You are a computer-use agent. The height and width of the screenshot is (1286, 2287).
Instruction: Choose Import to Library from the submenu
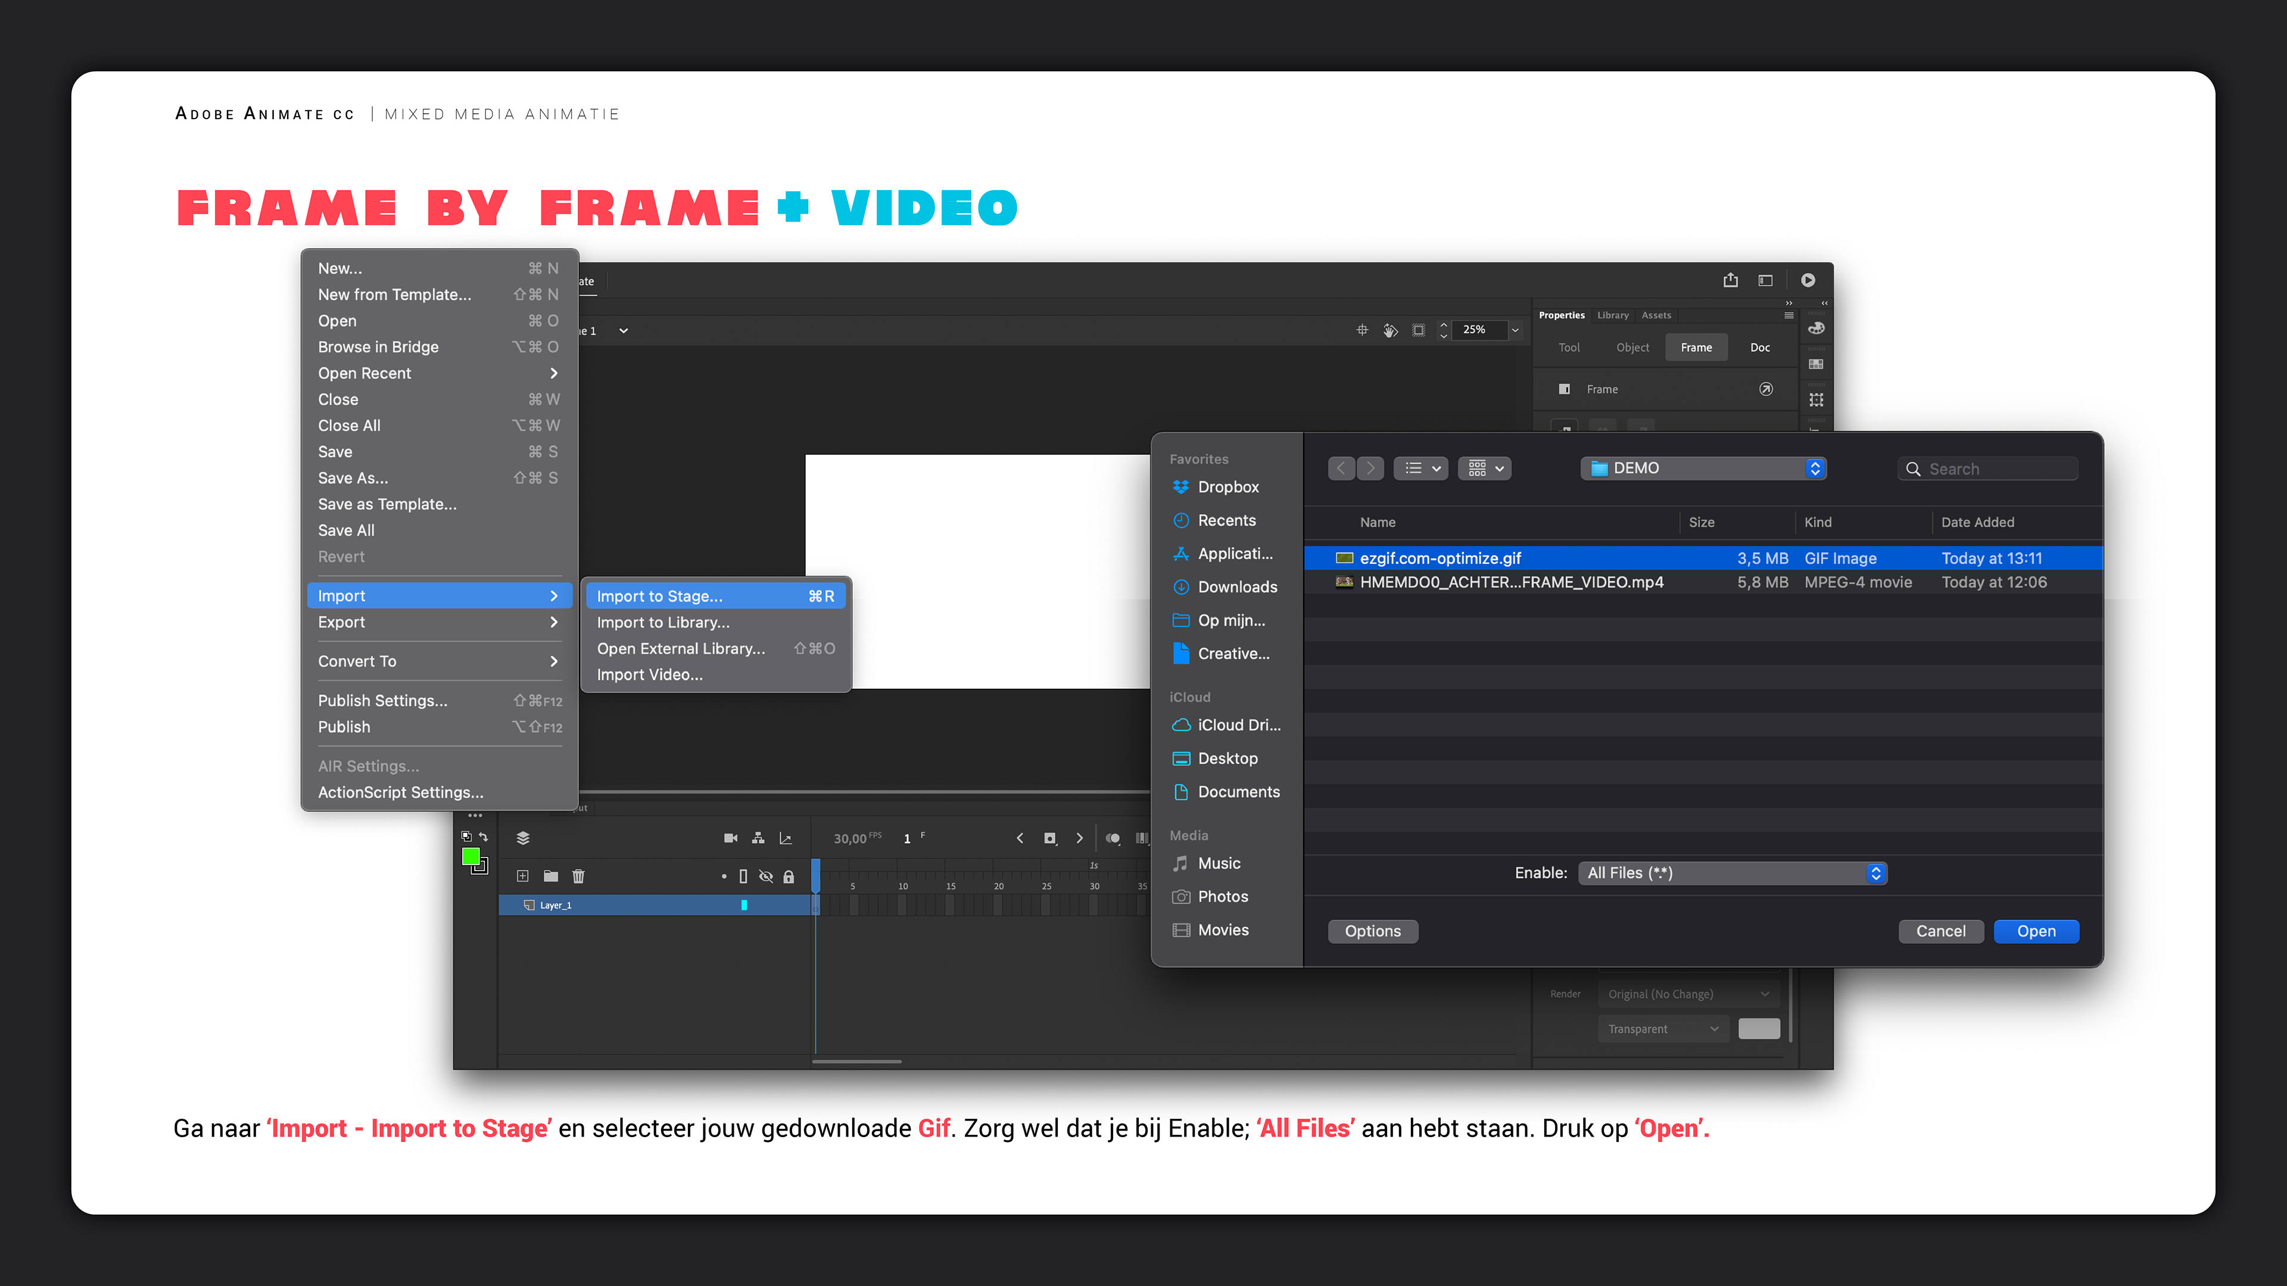click(x=663, y=622)
